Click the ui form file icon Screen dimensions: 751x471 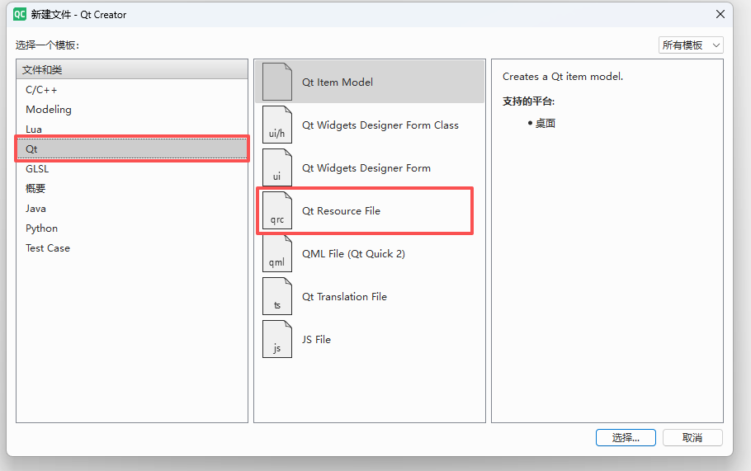(x=277, y=167)
